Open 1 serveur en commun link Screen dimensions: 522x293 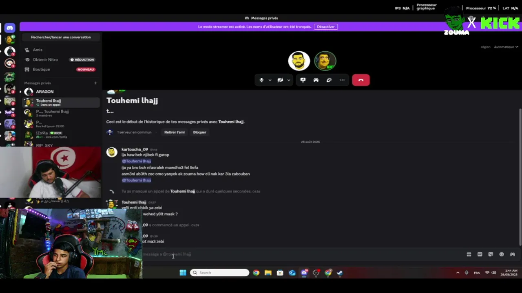[x=134, y=132]
